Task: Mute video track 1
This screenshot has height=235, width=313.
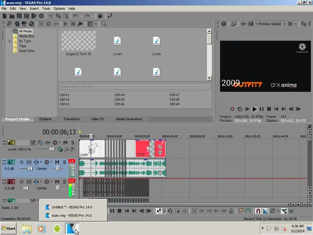Action: (x=65, y=143)
